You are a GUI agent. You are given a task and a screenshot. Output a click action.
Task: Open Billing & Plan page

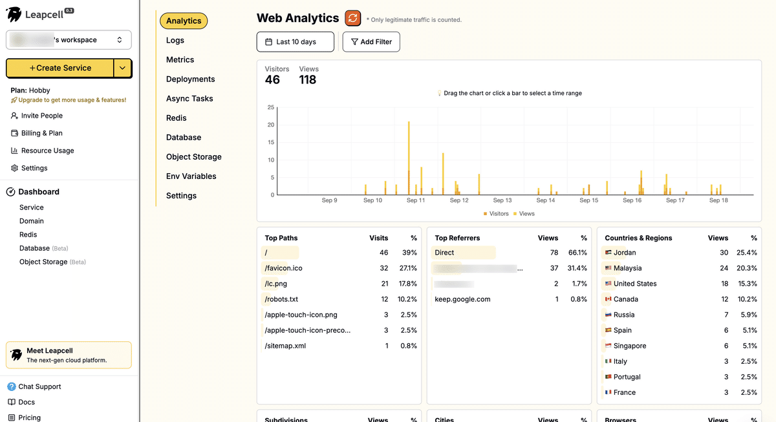coord(37,133)
